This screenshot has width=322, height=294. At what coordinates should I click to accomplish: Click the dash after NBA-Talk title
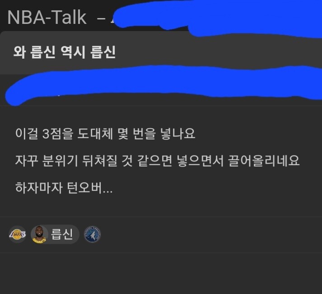click(x=101, y=19)
